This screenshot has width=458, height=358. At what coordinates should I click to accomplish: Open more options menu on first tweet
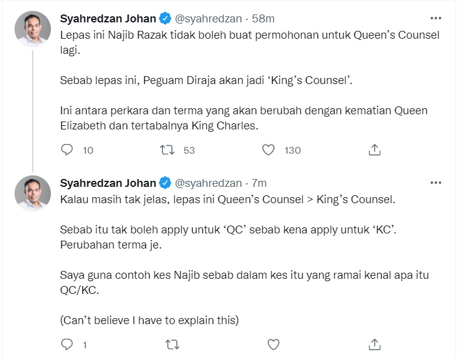(x=436, y=18)
